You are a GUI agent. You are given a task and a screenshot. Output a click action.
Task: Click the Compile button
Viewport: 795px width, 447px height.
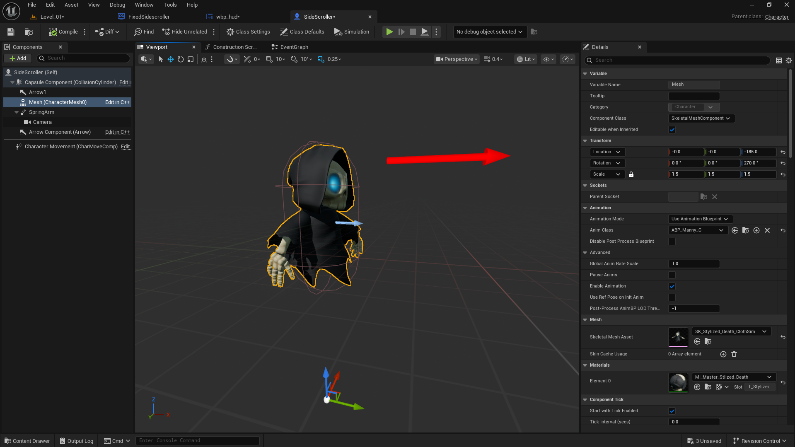[x=63, y=32]
